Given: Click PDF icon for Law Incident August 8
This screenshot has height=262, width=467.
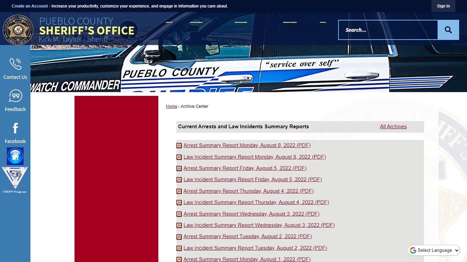Looking at the screenshot, I should (x=179, y=157).
